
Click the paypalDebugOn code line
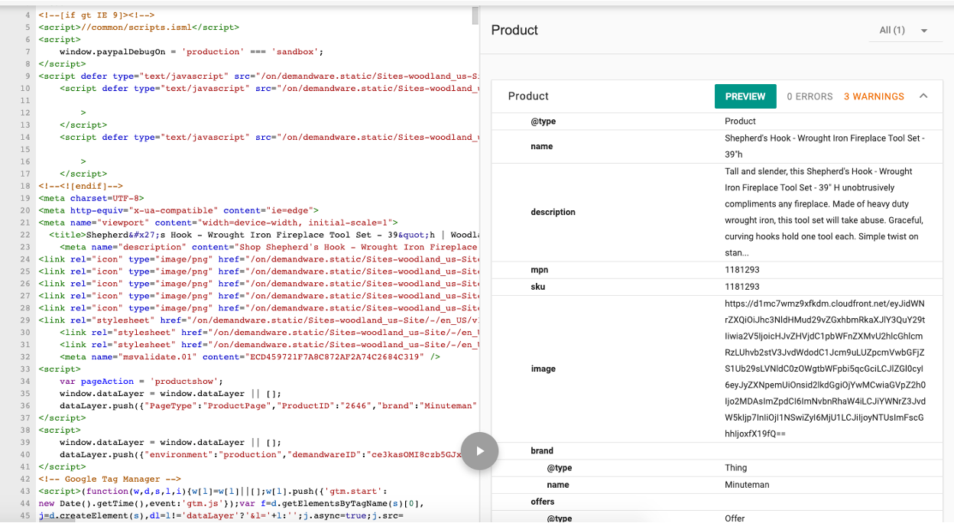click(192, 52)
